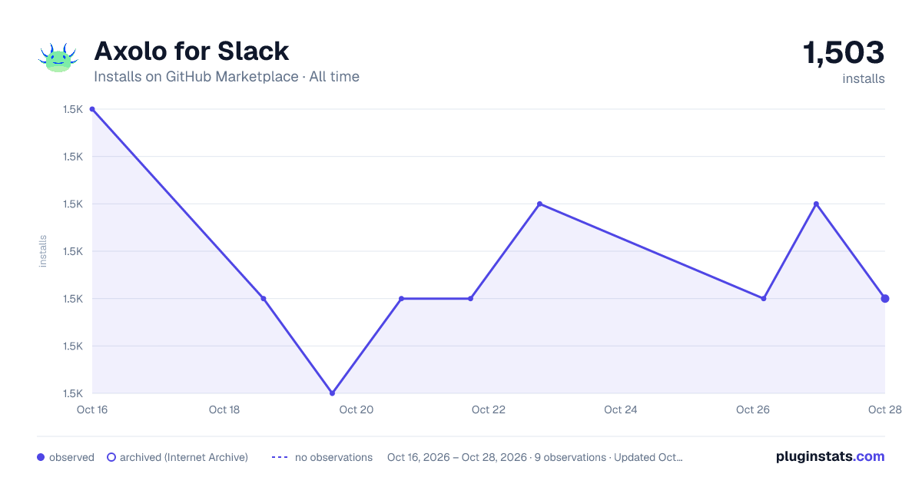Click the "Oct 22" x-axis label
The width and height of the screenshot is (922, 484).
489,409
